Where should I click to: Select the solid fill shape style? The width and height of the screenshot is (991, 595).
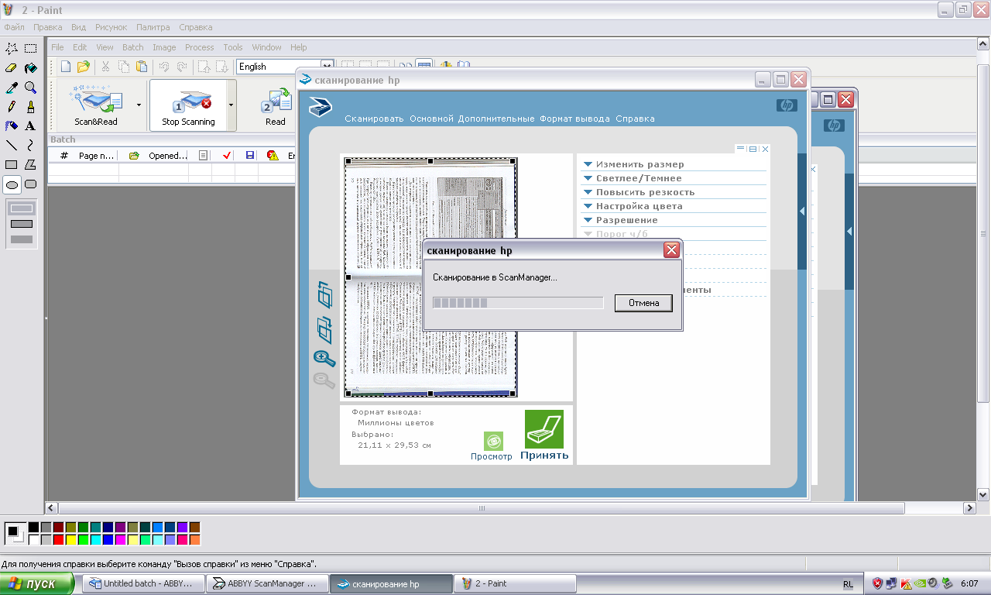click(22, 239)
